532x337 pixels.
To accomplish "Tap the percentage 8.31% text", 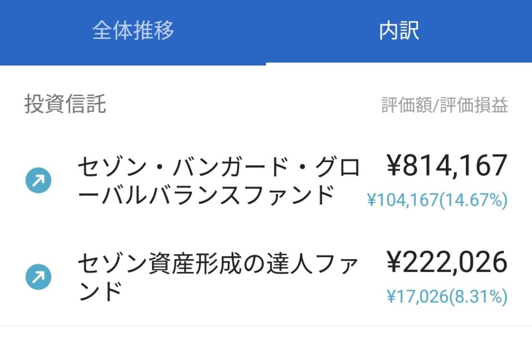I will click(478, 296).
